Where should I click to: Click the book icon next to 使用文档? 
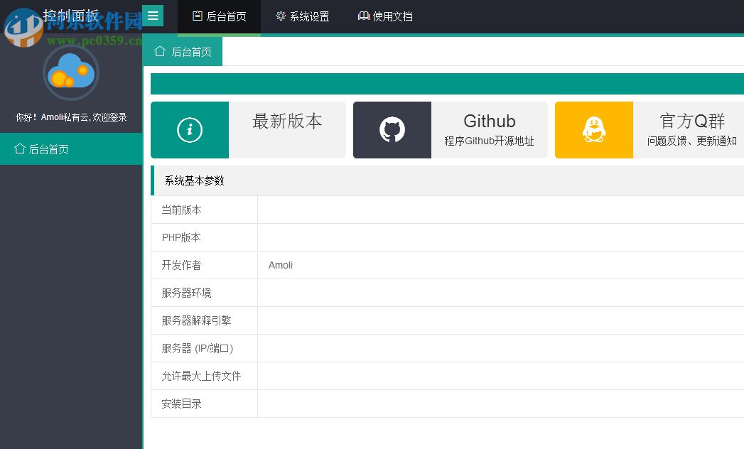[363, 16]
